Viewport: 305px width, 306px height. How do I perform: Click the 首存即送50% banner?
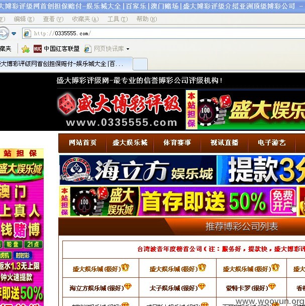click(178, 201)
